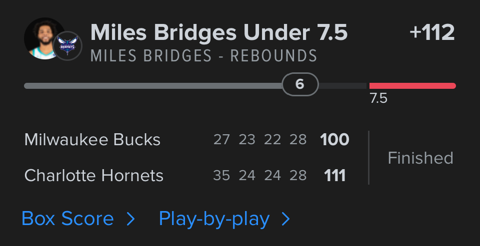The height and width of the screenshot is (246, 480).
Task: Click the Hornets final score of 111
Action: point(334,176)
